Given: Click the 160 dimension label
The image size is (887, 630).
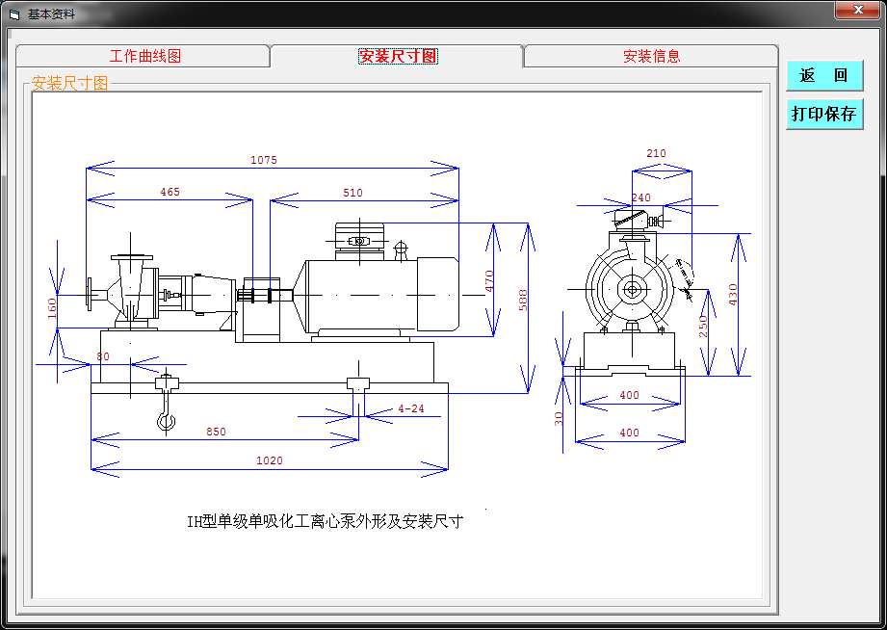Looking at the screenshot, I should (51, 308).
